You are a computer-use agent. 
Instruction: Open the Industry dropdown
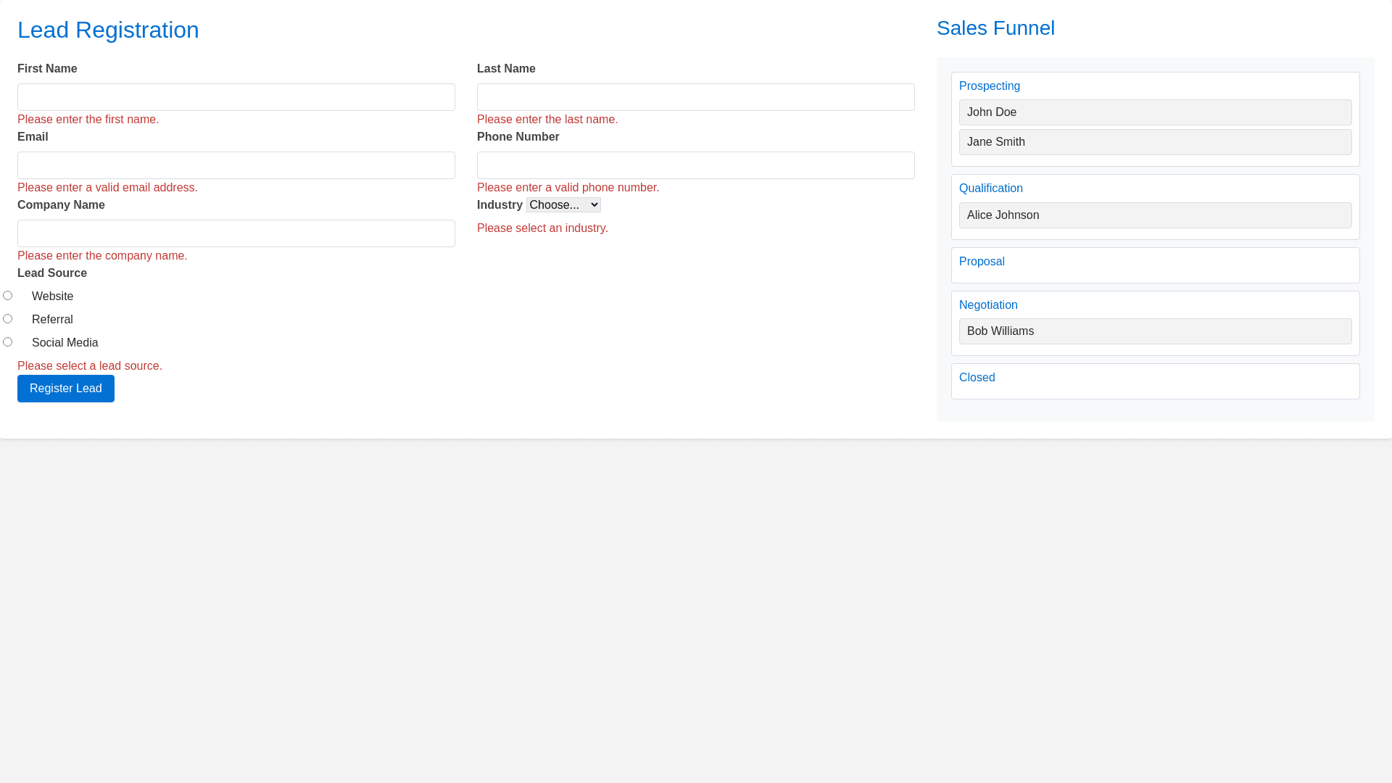click(563, 205)
